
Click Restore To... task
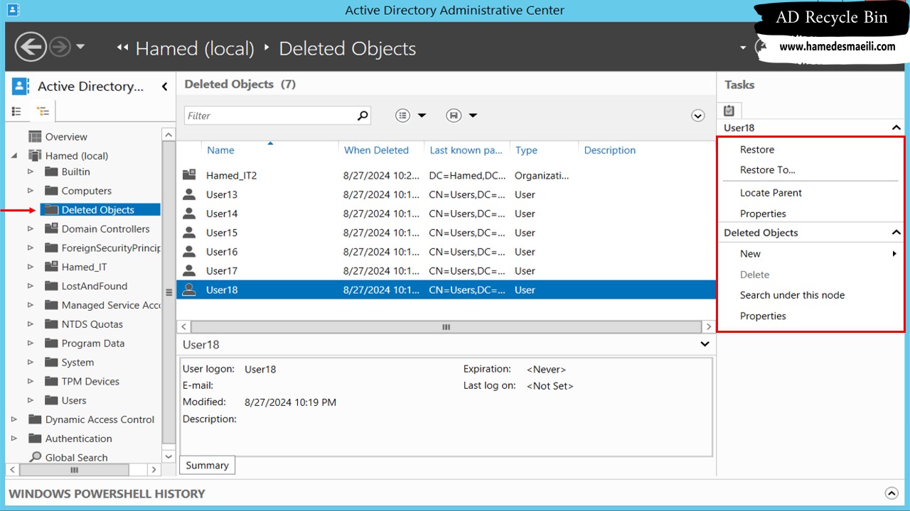click(768, 170)
